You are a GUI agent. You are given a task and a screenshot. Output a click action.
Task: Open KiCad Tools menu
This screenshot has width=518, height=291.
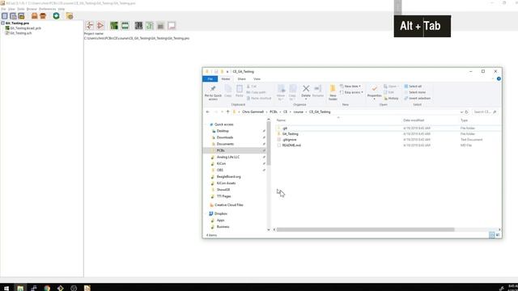[21, 9]
